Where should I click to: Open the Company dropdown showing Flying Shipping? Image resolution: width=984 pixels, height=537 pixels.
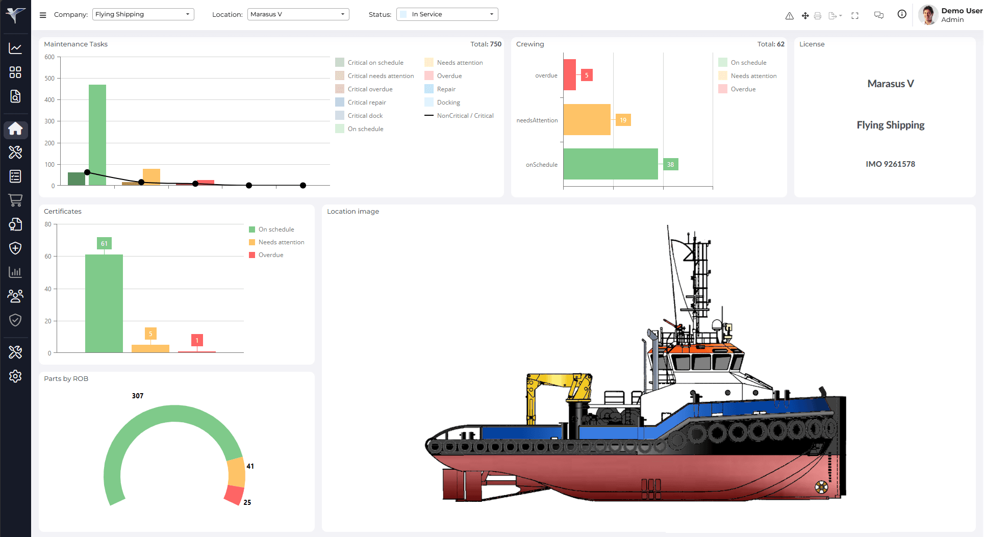[x=143, y=14]
